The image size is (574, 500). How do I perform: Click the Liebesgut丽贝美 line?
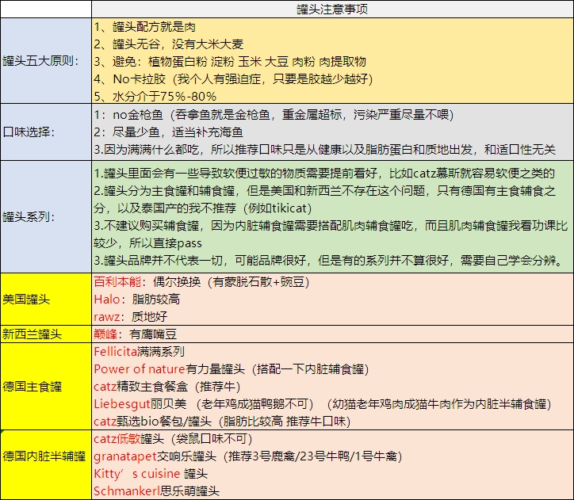tap(323, 404)
